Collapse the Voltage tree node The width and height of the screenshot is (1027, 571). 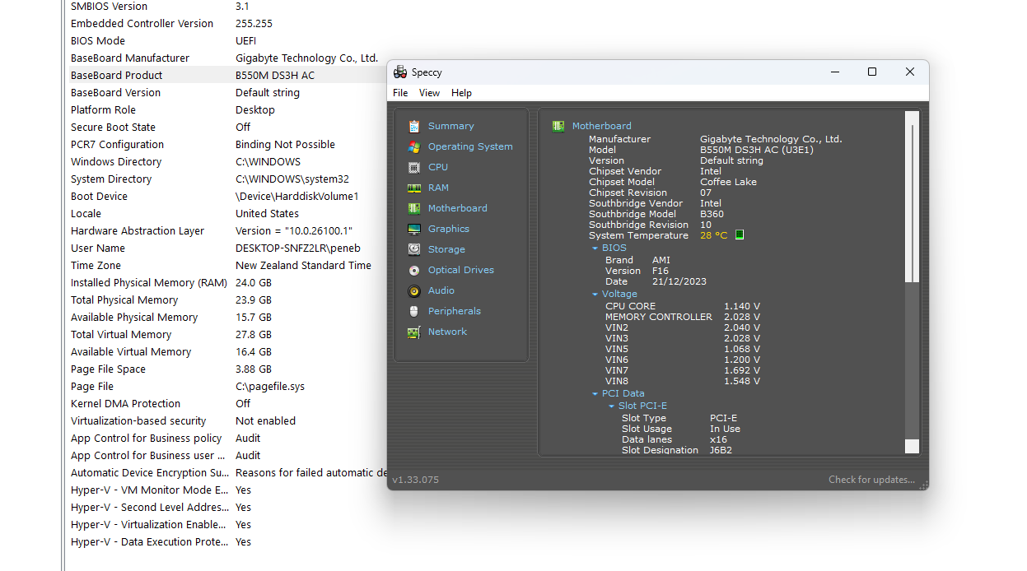click(x=595, y=295)
